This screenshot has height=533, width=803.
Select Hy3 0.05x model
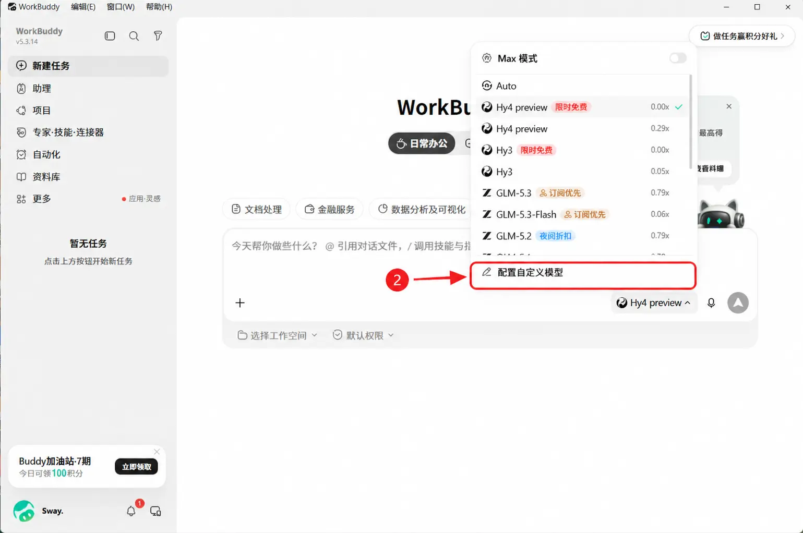click(x=583, y=172)
